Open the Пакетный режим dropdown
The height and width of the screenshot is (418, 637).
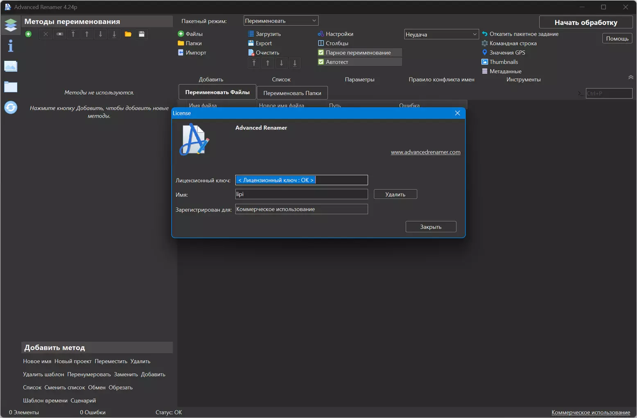point(281,21)
